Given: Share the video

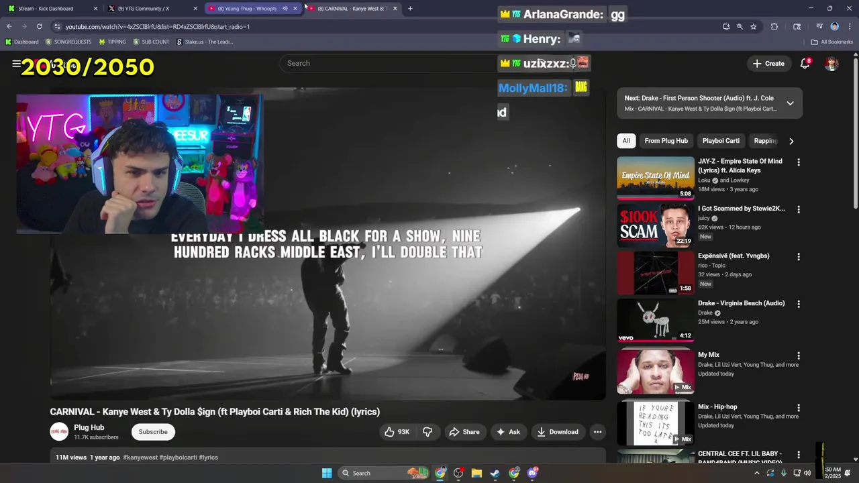Looking at the screenshot, I should pyautogui.click(x=464, y=432).
